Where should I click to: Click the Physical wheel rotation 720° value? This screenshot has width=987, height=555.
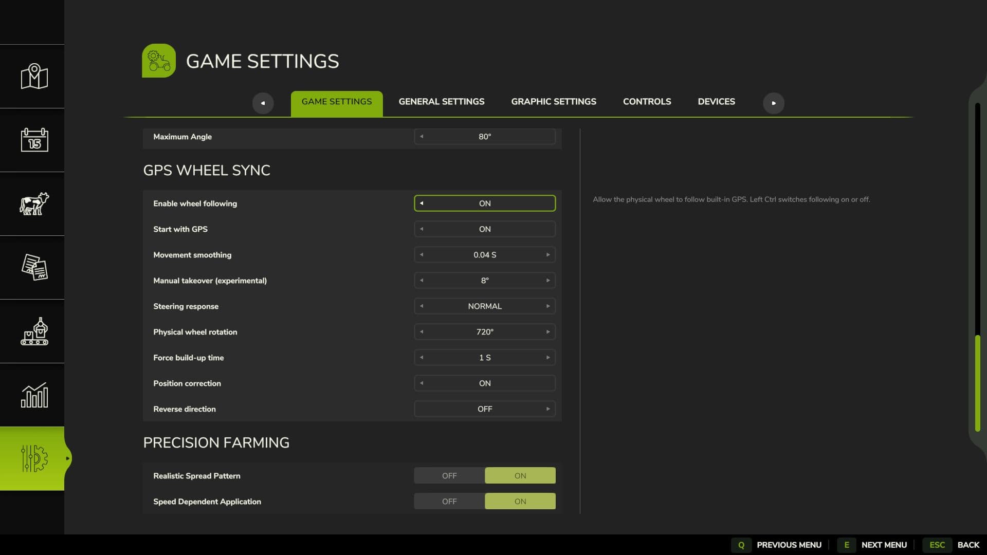(x=485, y=331)
